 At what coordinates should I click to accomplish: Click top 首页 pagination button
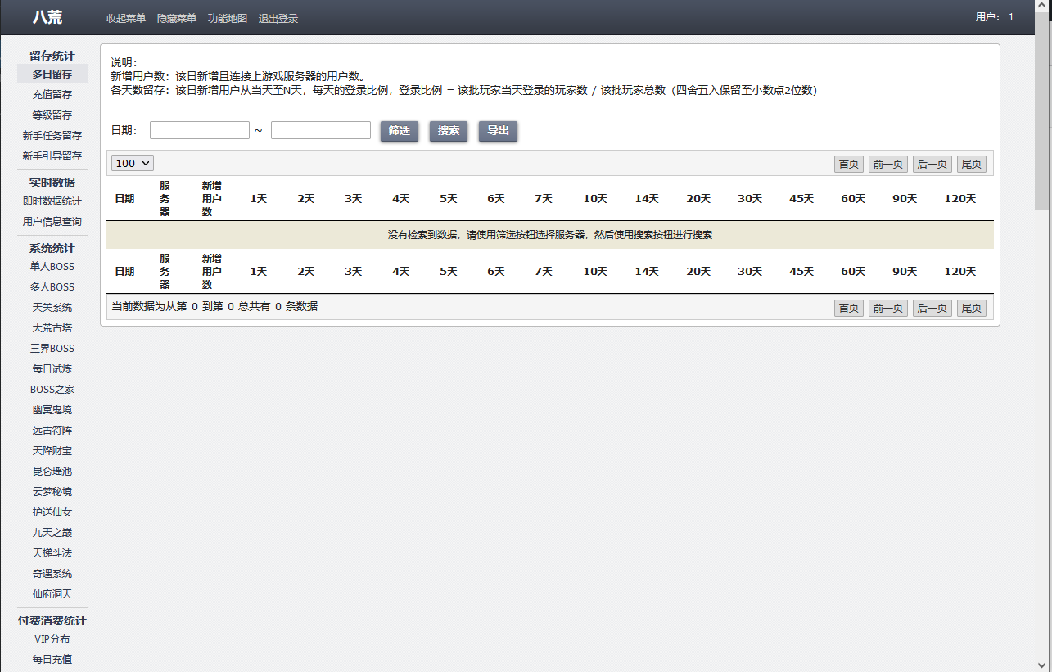tap(849, 164)
